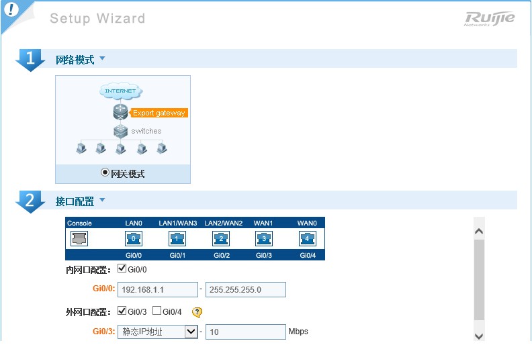Select the WAN0 port 4 icon
This screenshot has height=349, width=532.
pyautogui.click(x=308, y=238)
